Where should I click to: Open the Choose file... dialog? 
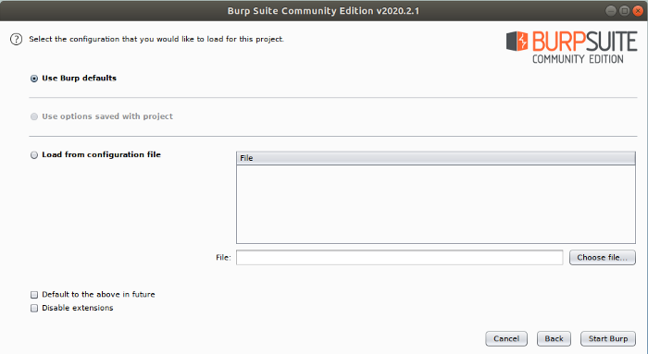[602, 258]
